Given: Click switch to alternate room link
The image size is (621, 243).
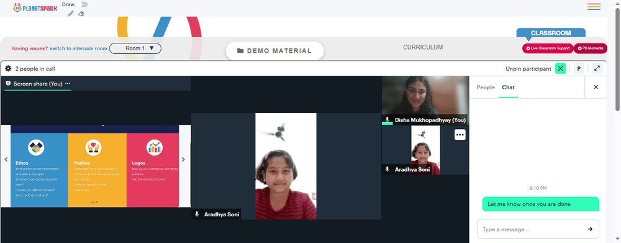Looking at the screenshot, I should click(x=78, y=48).
